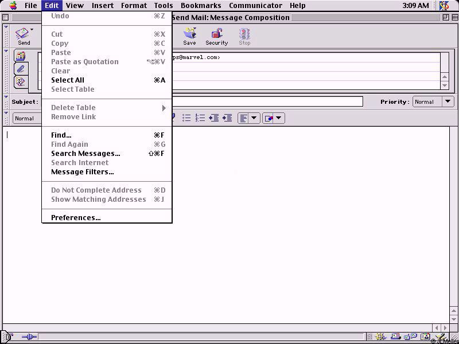Image resolution: width=459 pixels, height=344 pixels.
Task: Apply bullet list formatting icon
Action: (186, 118)
